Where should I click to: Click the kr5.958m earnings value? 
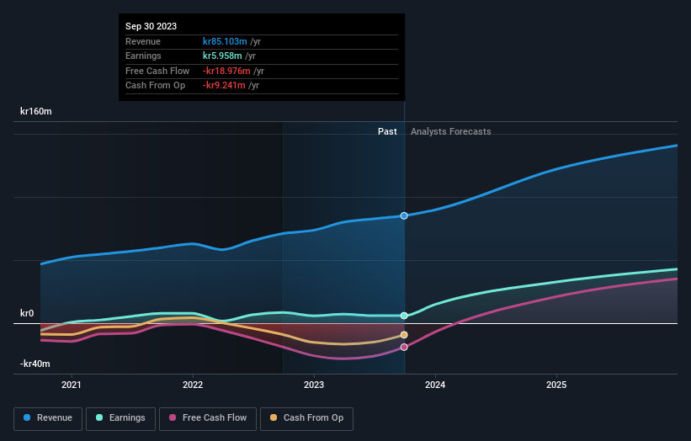222,56
